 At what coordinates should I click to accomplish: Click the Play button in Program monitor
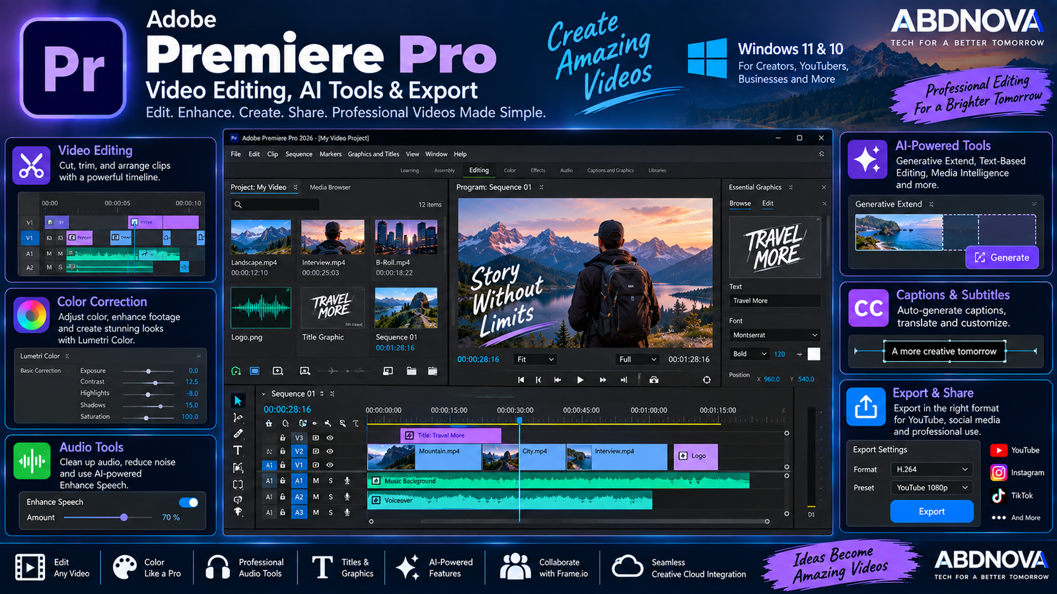580,379
